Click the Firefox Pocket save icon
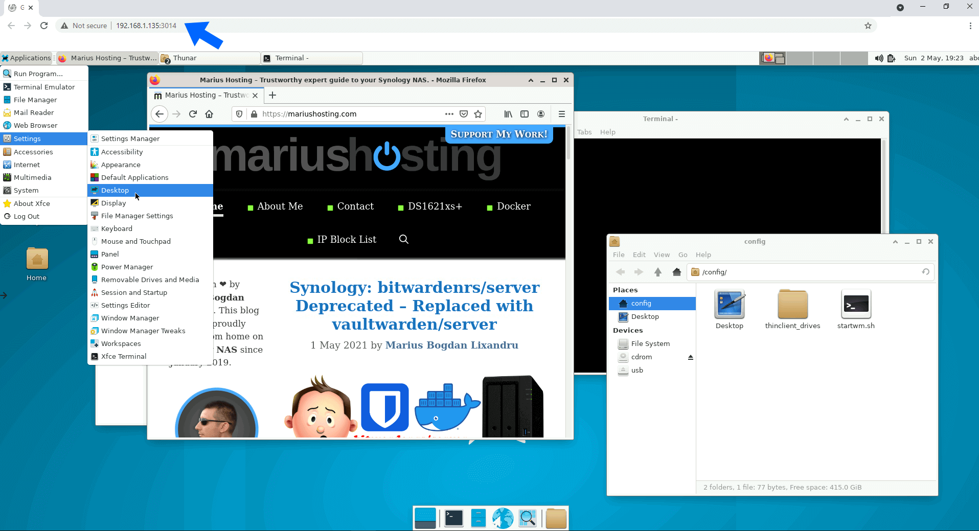 464,114
